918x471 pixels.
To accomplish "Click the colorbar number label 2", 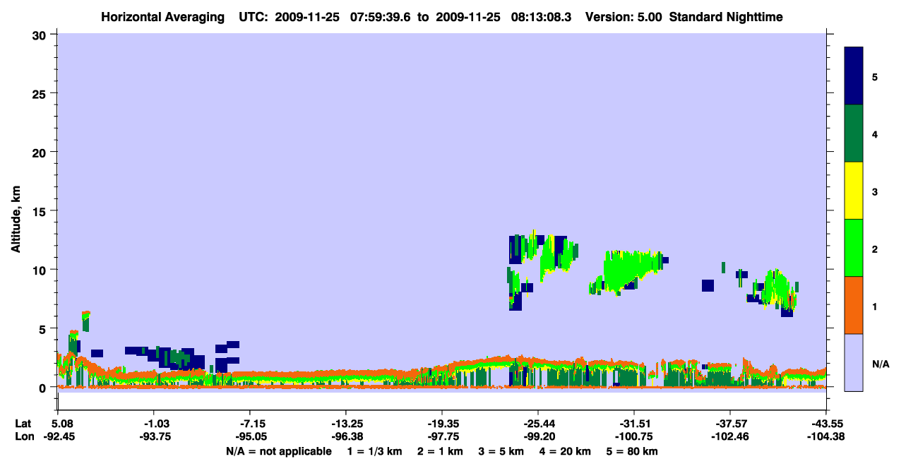I will tap(875, 249).
